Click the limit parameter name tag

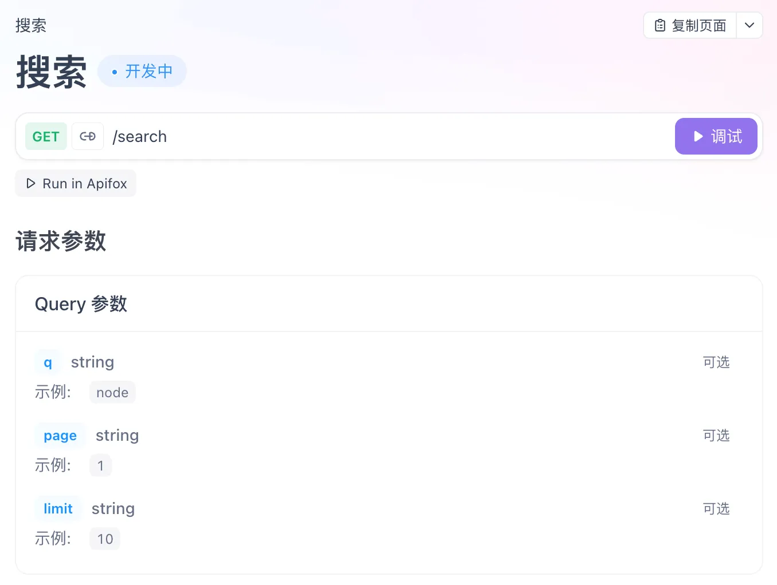point(58,509)
